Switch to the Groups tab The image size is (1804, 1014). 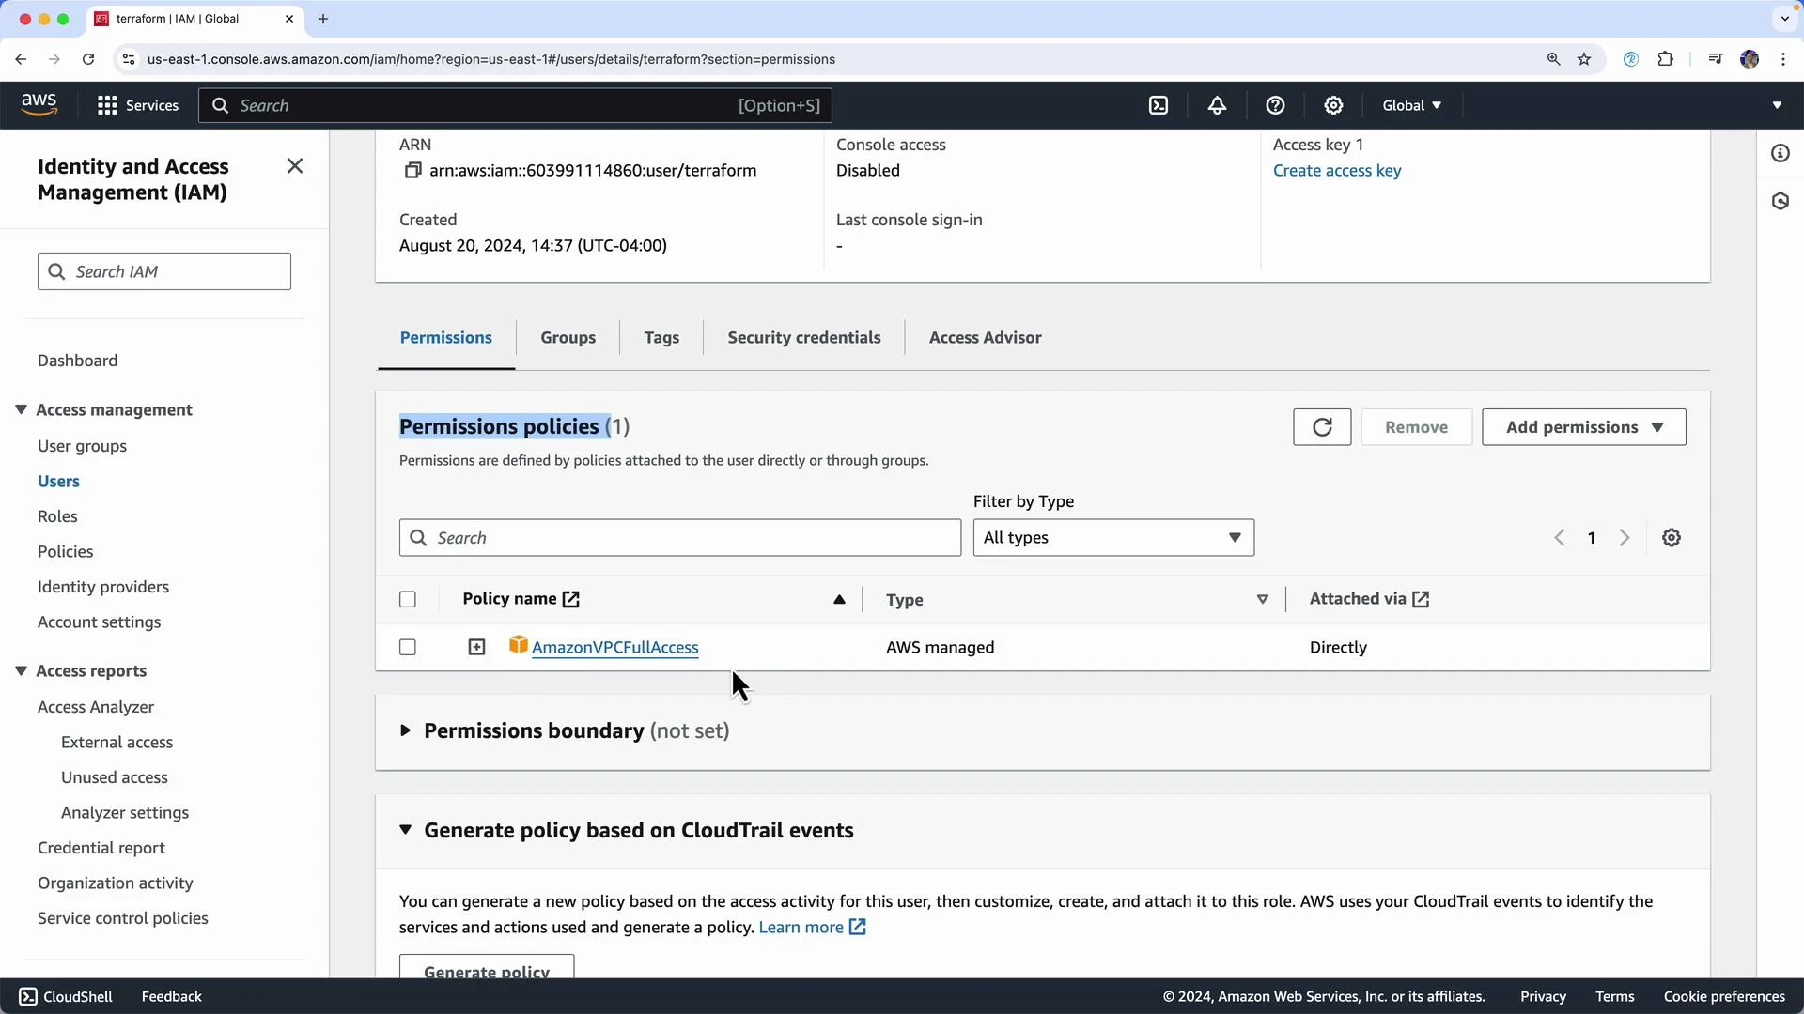pos(568,338)
